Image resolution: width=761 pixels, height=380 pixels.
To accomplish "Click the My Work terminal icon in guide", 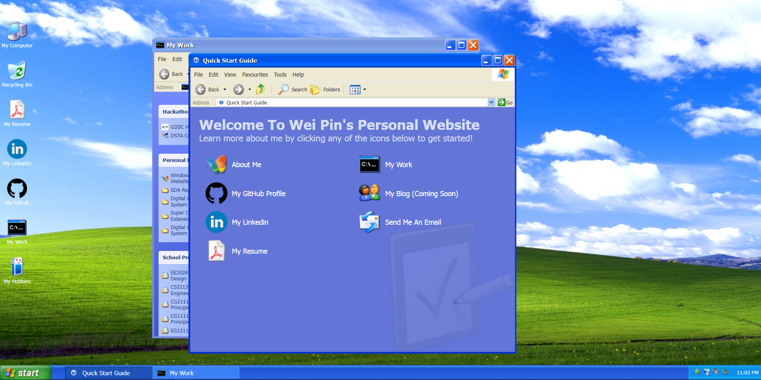I will click(370, 164).
